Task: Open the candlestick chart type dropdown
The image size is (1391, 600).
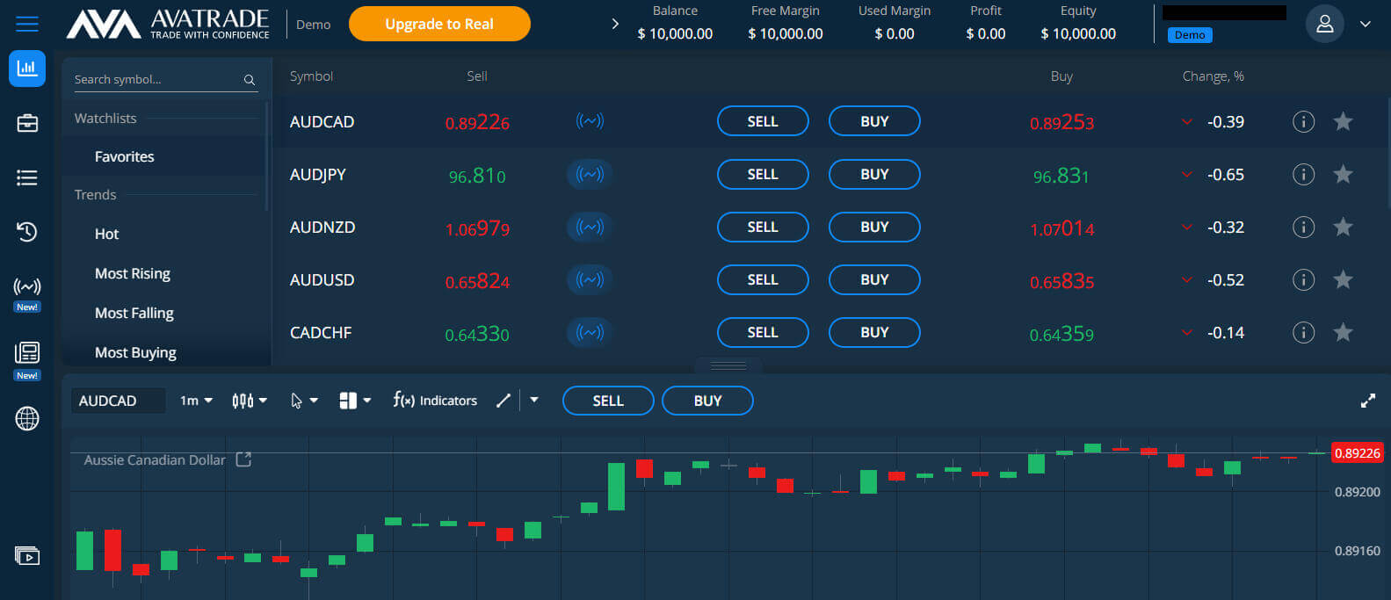Action: [250, 401]
